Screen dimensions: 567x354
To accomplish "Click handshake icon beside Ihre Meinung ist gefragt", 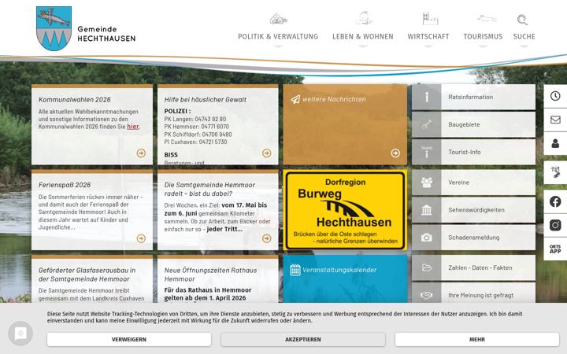I will pyautogui.click(x=426, y=294).
